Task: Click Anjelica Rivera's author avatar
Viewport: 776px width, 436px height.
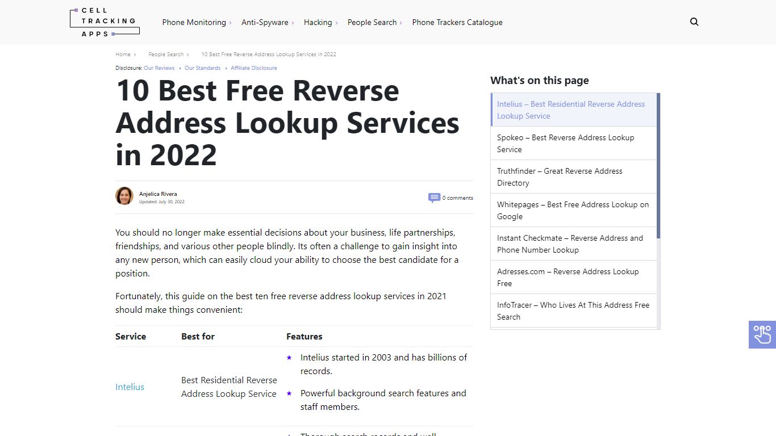Action: pyautogui.click(x=124, y=196)
